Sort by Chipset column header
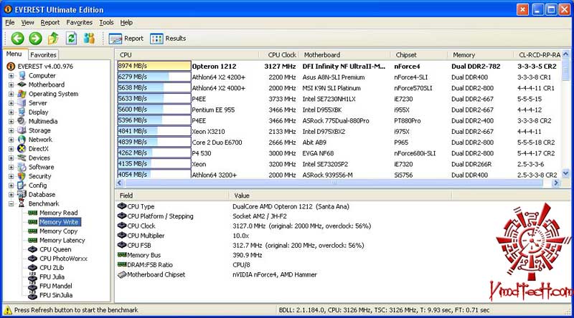Screen dimensions: 574x318 pyautogui.click(x=419, y=55)
